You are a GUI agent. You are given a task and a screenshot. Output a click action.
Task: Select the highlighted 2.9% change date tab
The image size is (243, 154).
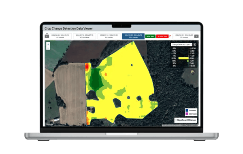coord(133,36)
